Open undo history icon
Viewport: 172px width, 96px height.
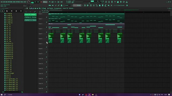[x=106, y=2]
